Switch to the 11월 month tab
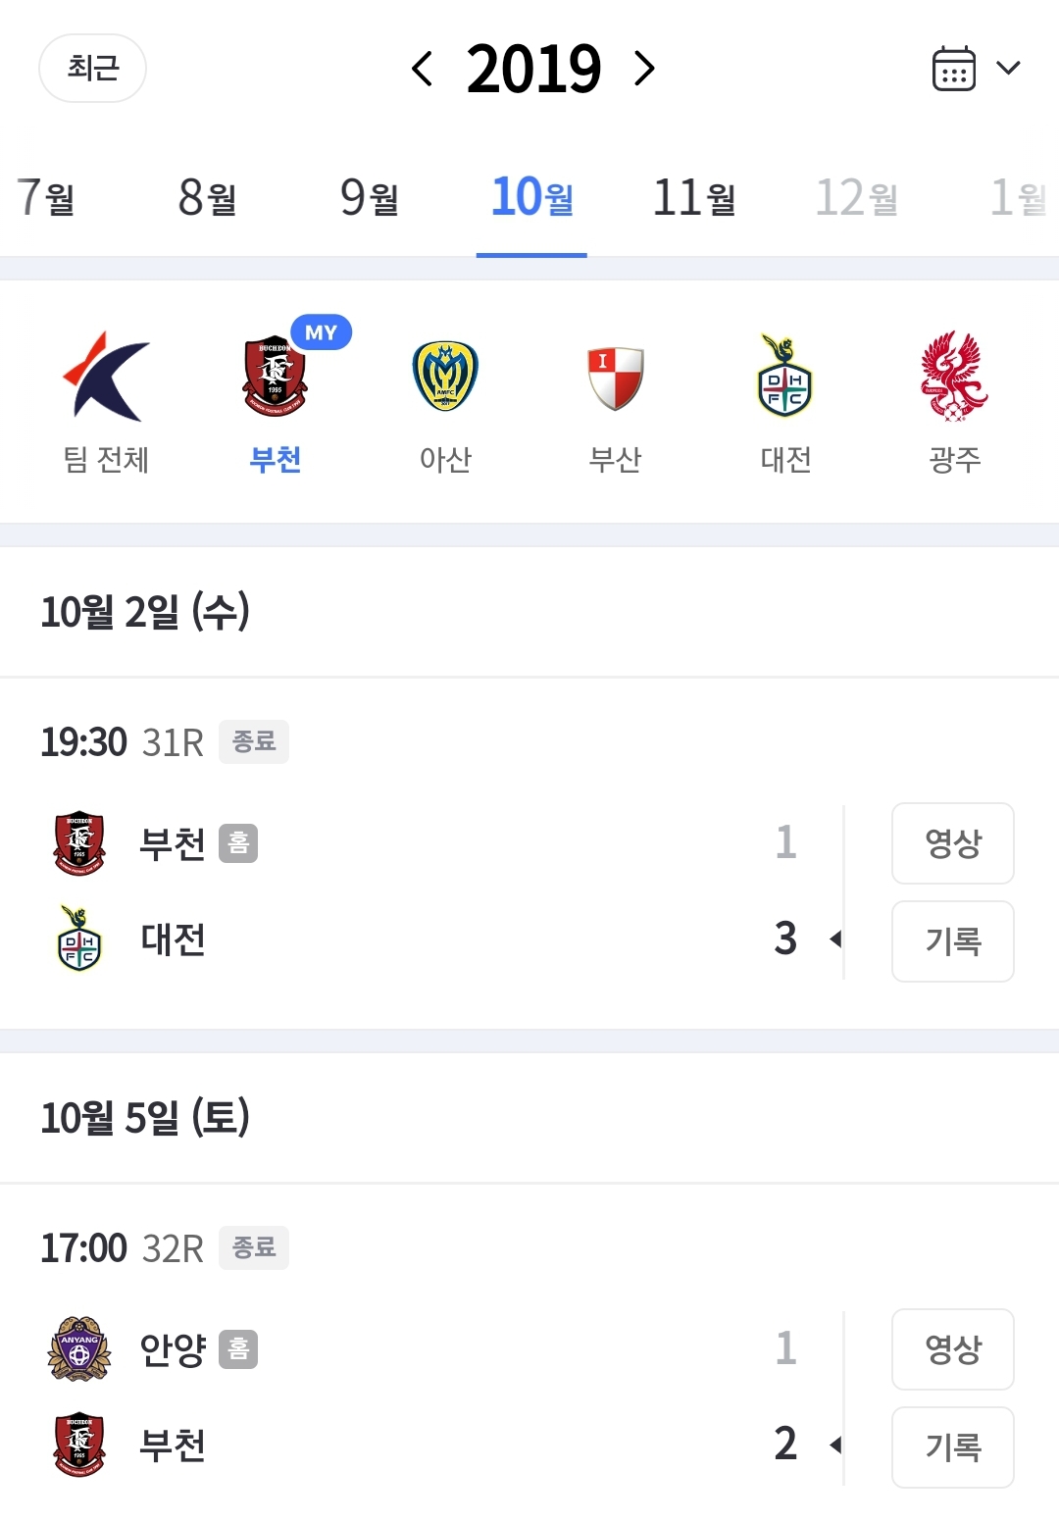Viewport: 1059px width, 1522px height. click(694, 198)
